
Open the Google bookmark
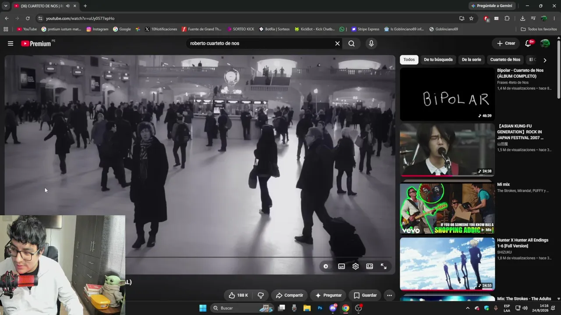122,29
